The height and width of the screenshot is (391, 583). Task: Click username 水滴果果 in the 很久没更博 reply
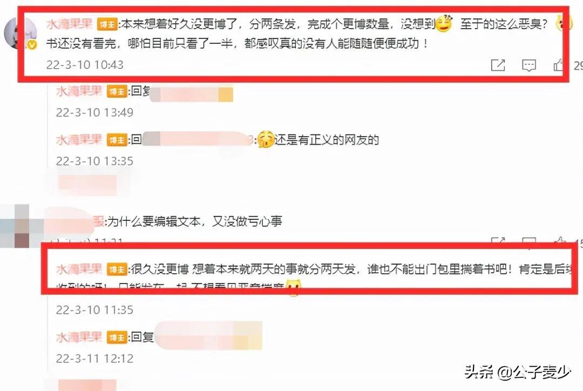tap(79, 269)
